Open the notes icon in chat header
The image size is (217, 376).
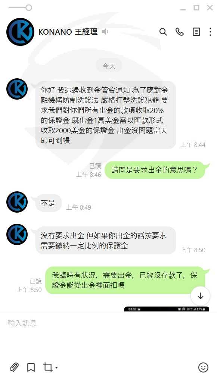(196, 32)
